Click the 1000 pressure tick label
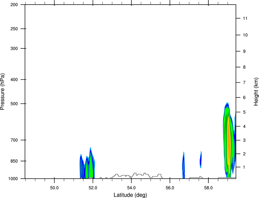This screenshot has height=198, width=259. click(x=13, y=179)
